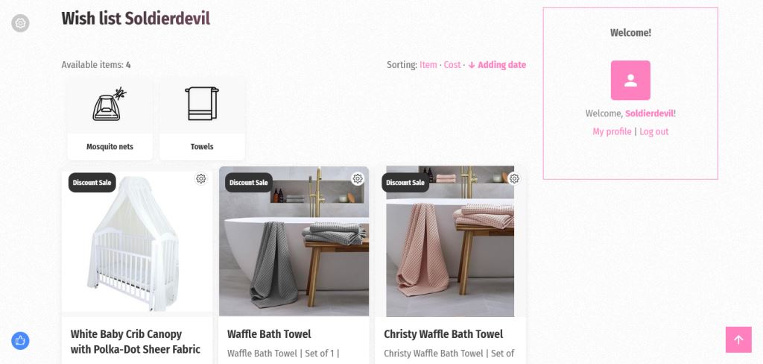Image resolution: width=763 pixels, height=364 pixels.
Task: Open My profile link
Action: [x=612, y=131]
